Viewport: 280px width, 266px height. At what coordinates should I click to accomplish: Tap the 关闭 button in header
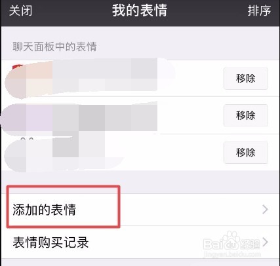point(20,10)
